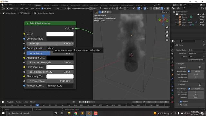Screen dimensions: 206x116
Task: Open the Tool properties tab icon
Action: [173, 46]
